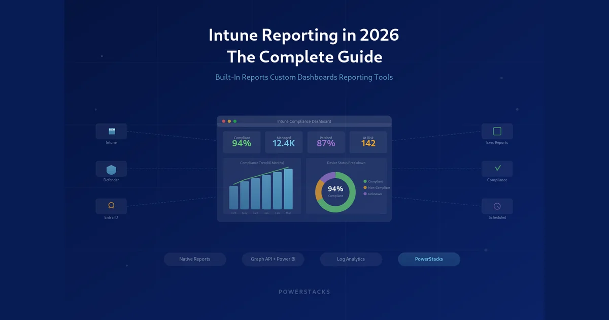
Task: Click the "Unknown" legend text
Action: tap(375, 194)
